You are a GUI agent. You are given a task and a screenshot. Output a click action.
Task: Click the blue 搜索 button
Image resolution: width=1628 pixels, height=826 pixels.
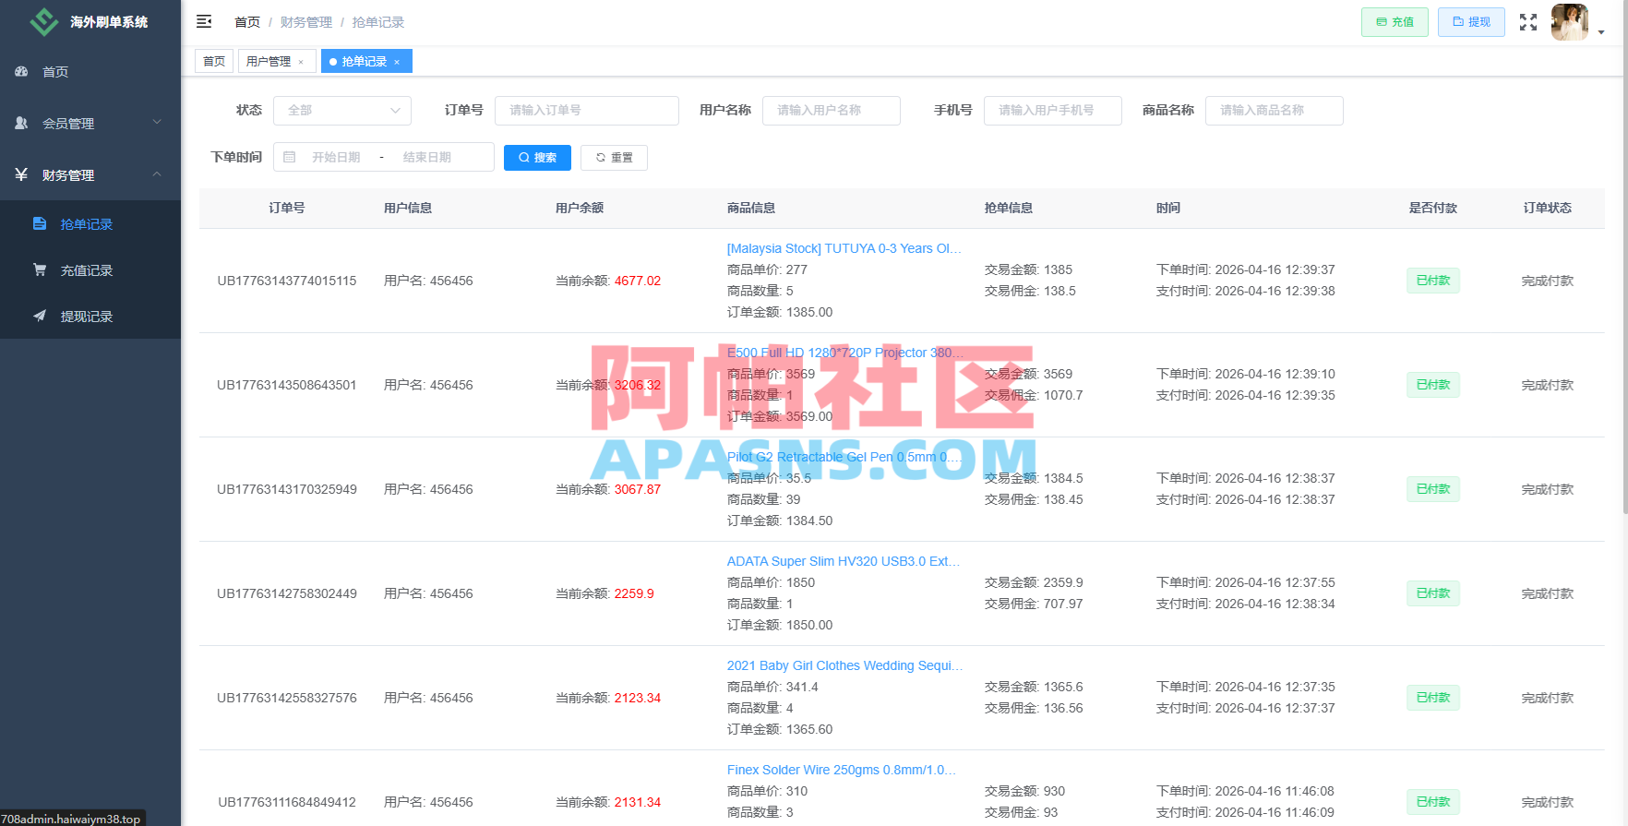point(537,158)
